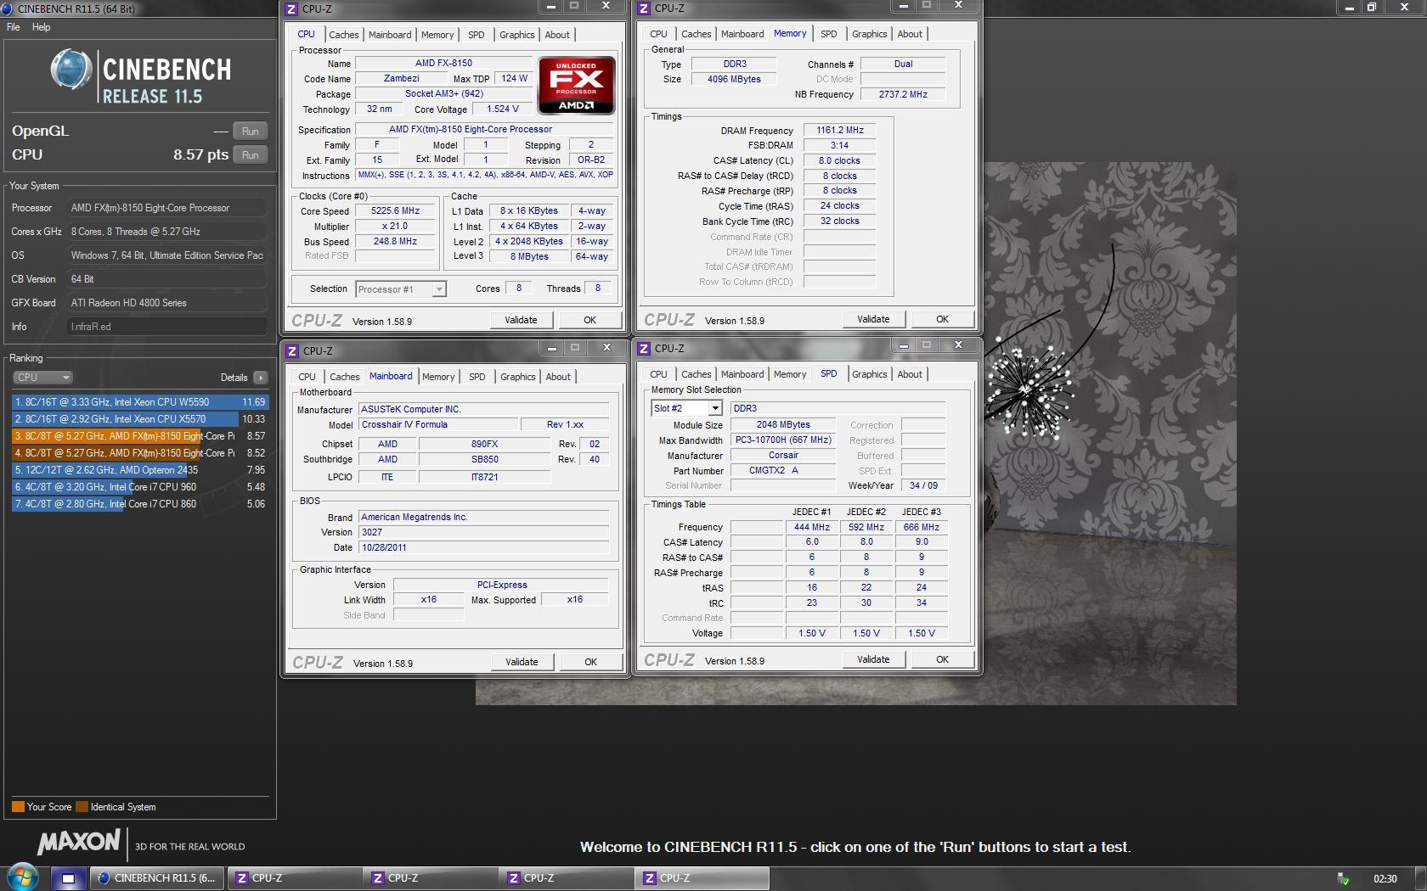Switch to Caches tab in SPD window

[696, 374]
